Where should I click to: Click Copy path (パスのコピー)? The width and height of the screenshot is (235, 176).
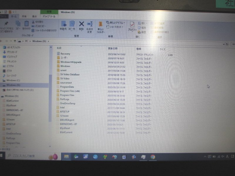[x=38, y=26]
